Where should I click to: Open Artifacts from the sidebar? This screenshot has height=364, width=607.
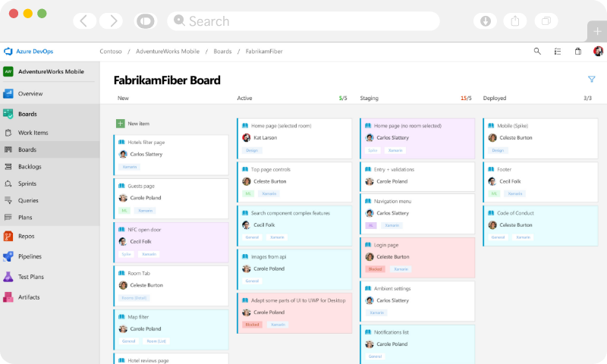(29, 297)
